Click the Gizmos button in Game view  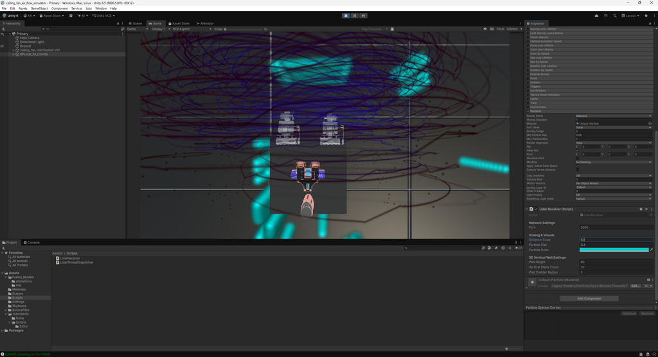(x=512, y=29)
